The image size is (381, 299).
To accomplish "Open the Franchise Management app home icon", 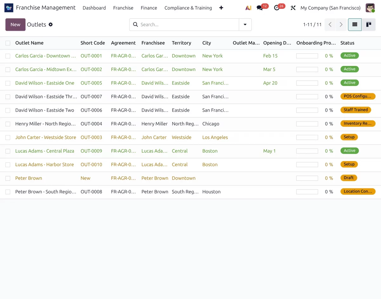I will (x=9, y=8).
